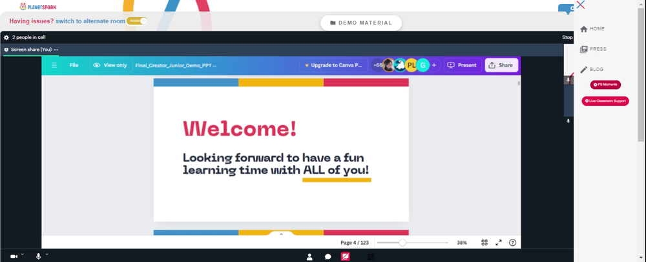Click the Share button in Canva
This screenshot has width=646, height=262.
point(501,65)
